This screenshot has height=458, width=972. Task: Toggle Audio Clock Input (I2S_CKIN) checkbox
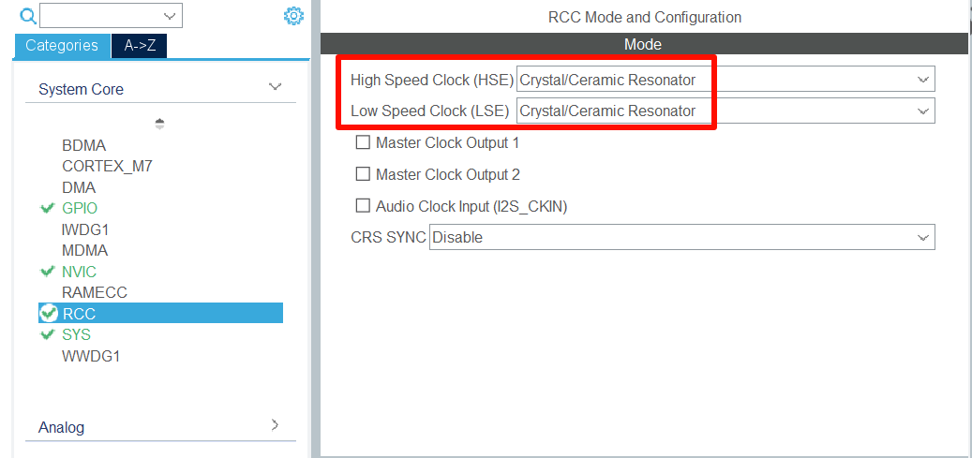[x=363, y=206]
